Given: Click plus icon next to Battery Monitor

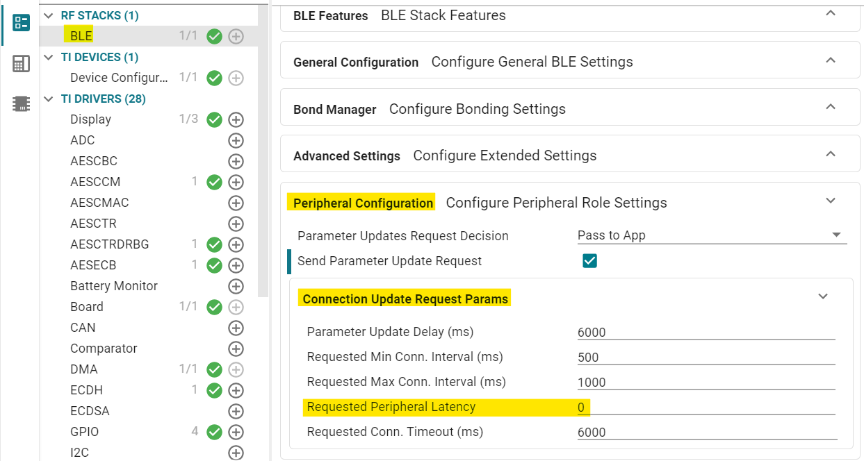Looking at the screenshot, I should pyautogui.click(x=236, y=286).
